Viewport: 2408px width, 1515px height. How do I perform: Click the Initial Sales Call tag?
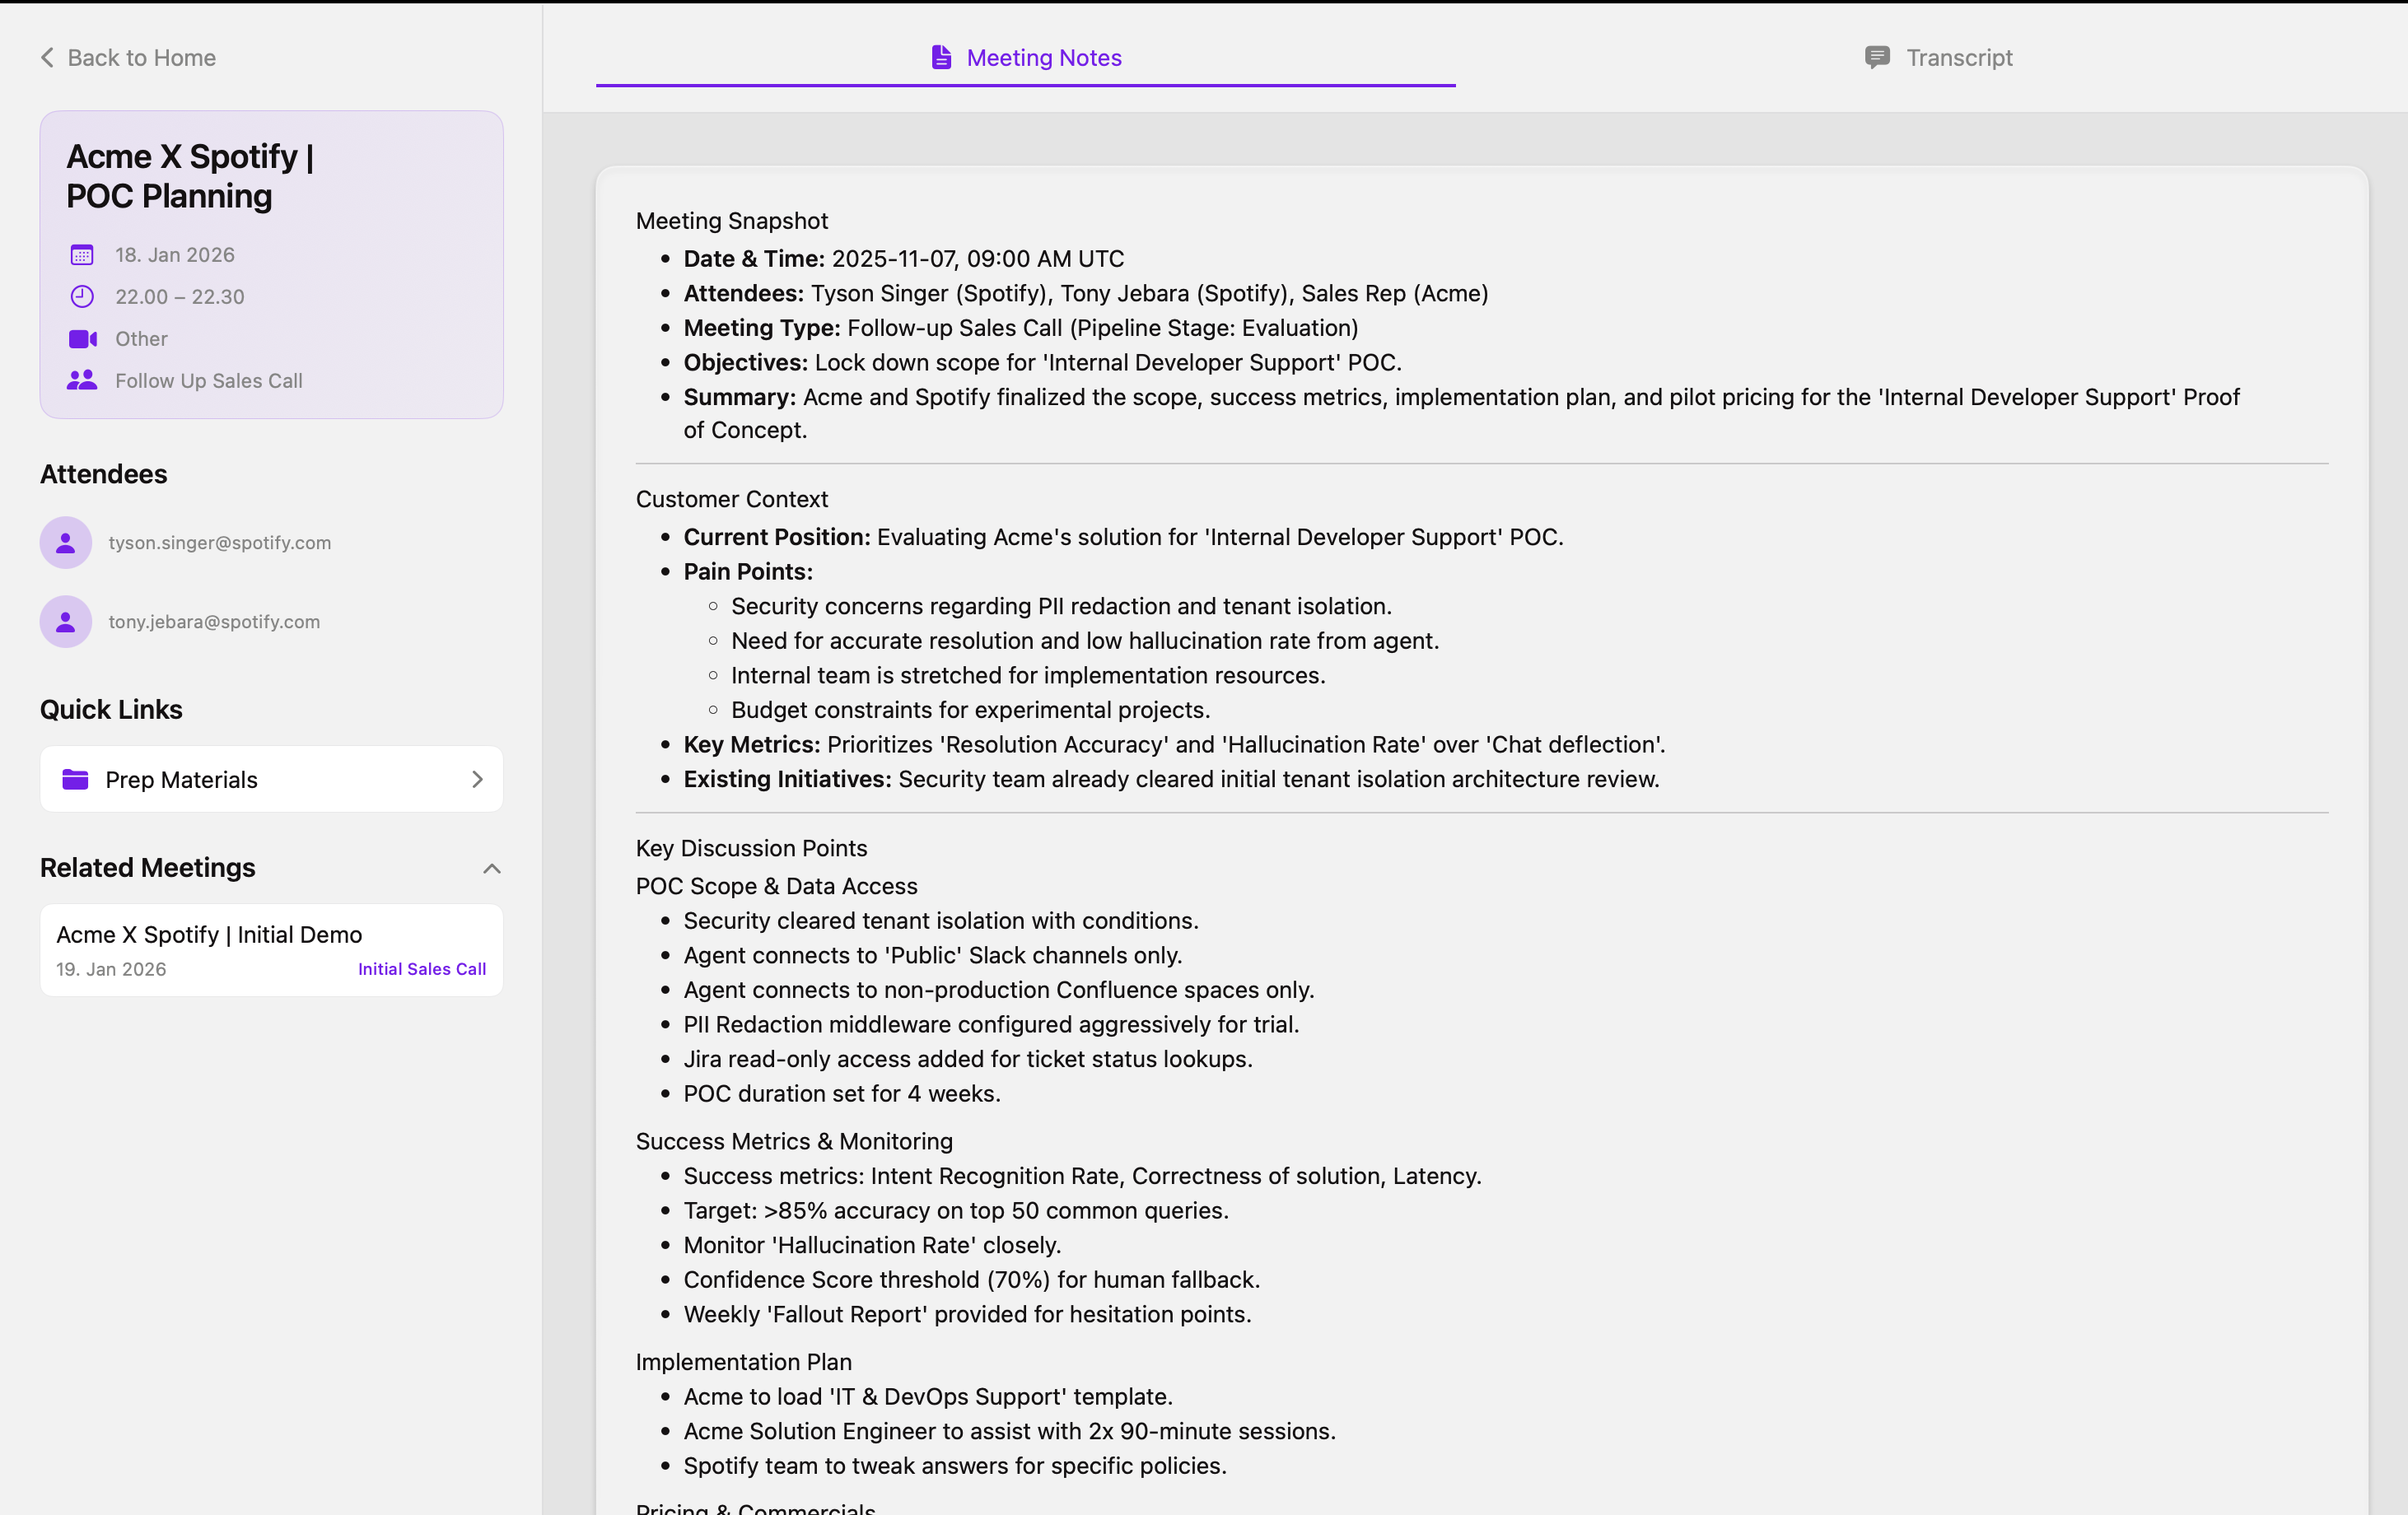pyautogui.click(x=421, y=969)
